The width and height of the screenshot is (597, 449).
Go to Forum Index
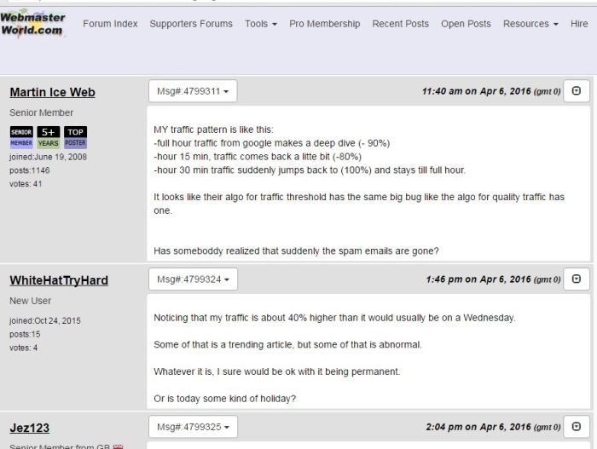[x=110, y=24]
